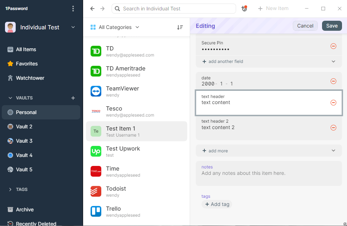Cancel editing the item
The image size is (347, 226).
pyautogui.click(x=305, y=26)
